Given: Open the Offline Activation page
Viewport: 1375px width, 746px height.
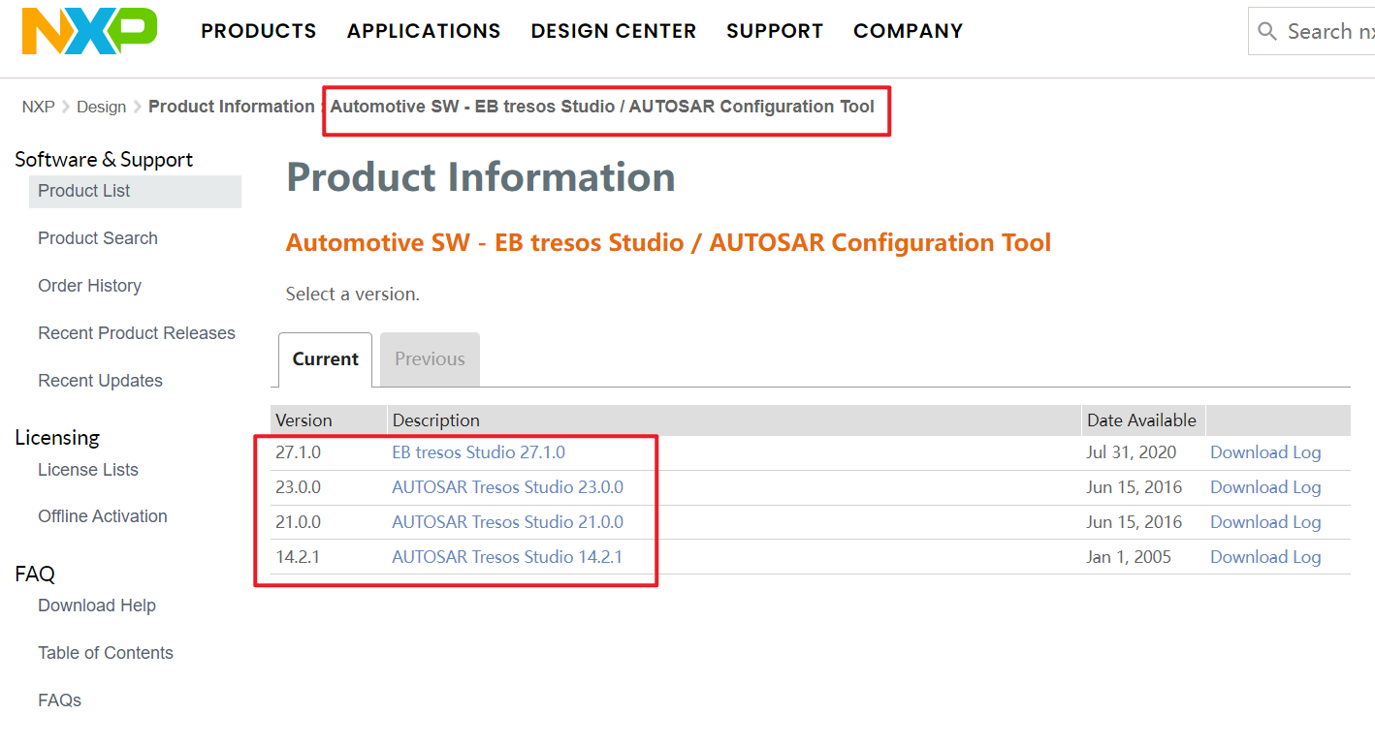Looking at the screenshot, I should pos(102,515).
